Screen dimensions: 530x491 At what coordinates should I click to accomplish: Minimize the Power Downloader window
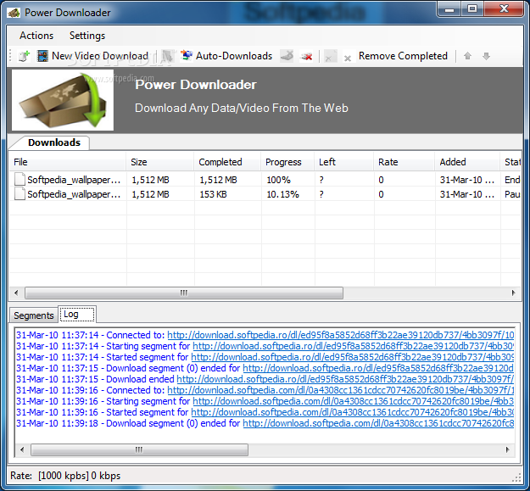point(449,9)
